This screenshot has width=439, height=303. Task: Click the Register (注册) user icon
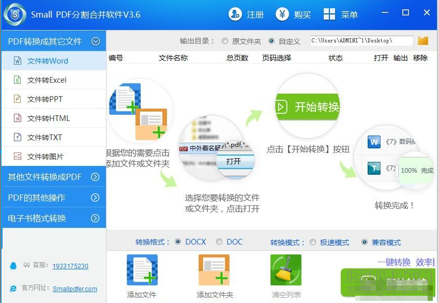coord(235,14)
